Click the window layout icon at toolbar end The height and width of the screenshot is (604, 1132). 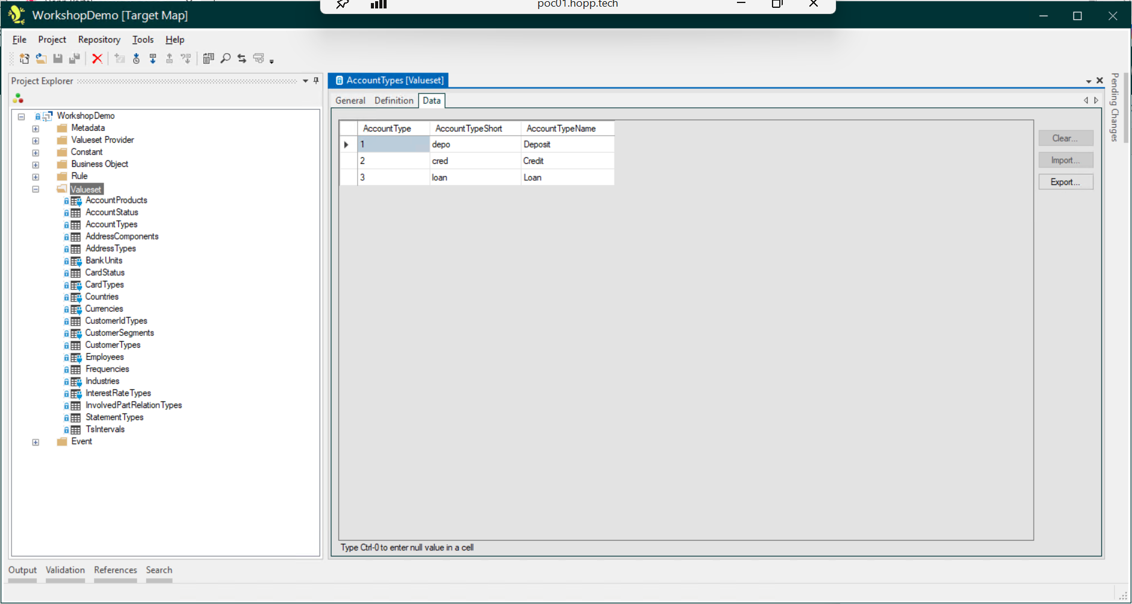click(x=258, y=58)
